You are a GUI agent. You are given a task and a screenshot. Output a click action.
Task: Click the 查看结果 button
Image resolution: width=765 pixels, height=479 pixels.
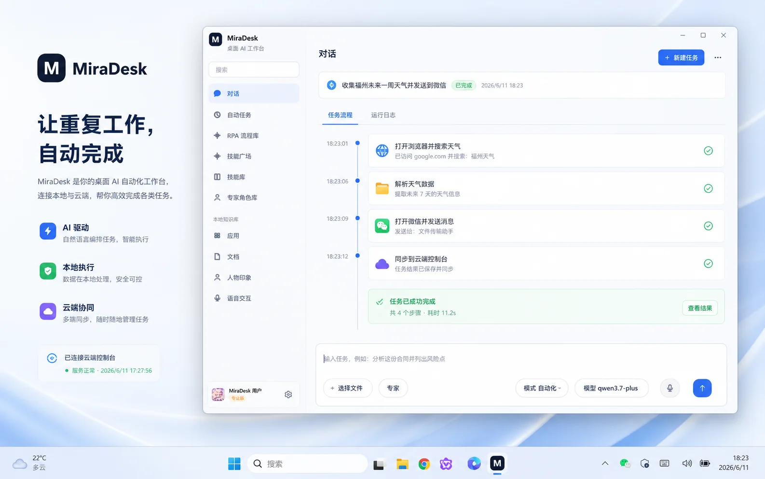point(700,308)
